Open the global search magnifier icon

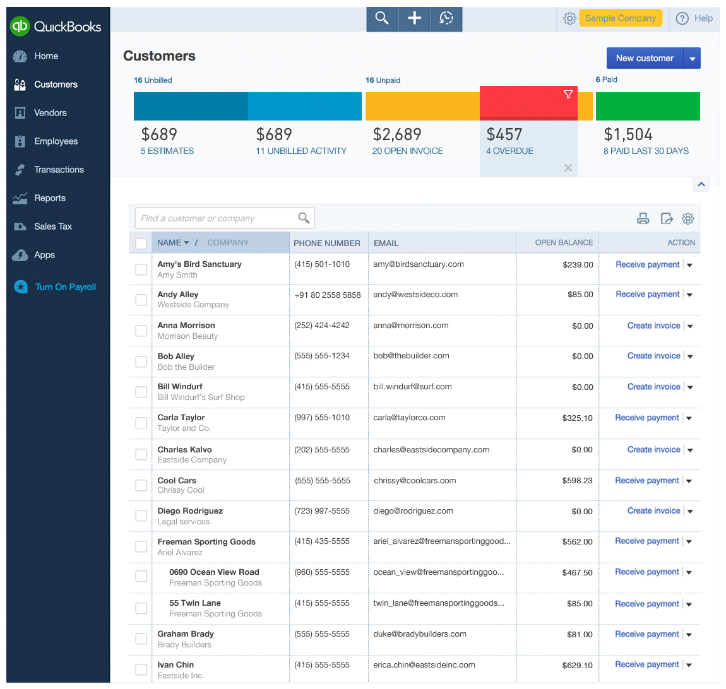[x=382, y=18]
